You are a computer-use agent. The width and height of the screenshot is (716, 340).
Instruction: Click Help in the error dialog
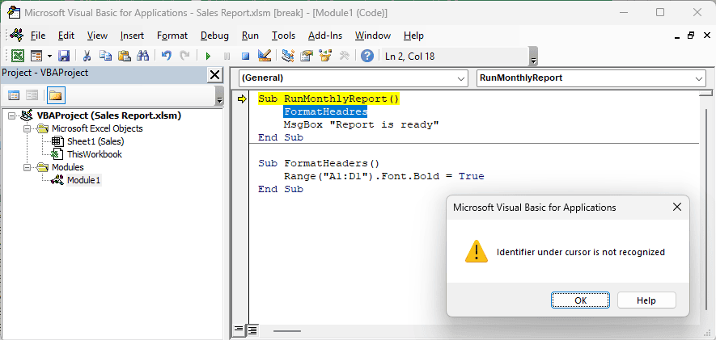[646, 300]
